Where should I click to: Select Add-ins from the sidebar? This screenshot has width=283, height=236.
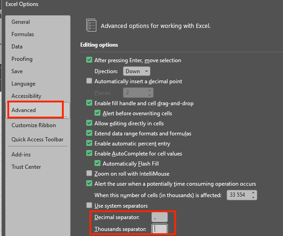(x=21, y=155)
